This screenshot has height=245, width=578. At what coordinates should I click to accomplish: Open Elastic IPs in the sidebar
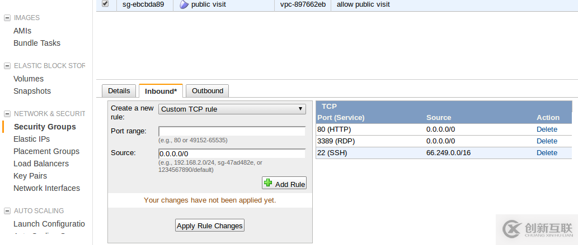click(x=31, y=139)
